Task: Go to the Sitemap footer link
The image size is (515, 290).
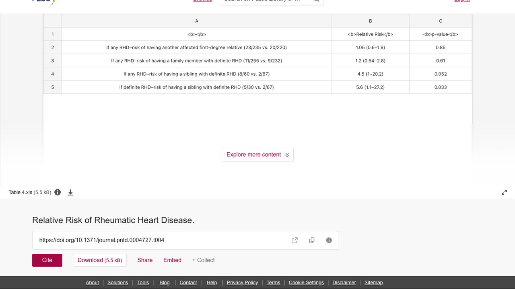Action: point(373,283)
